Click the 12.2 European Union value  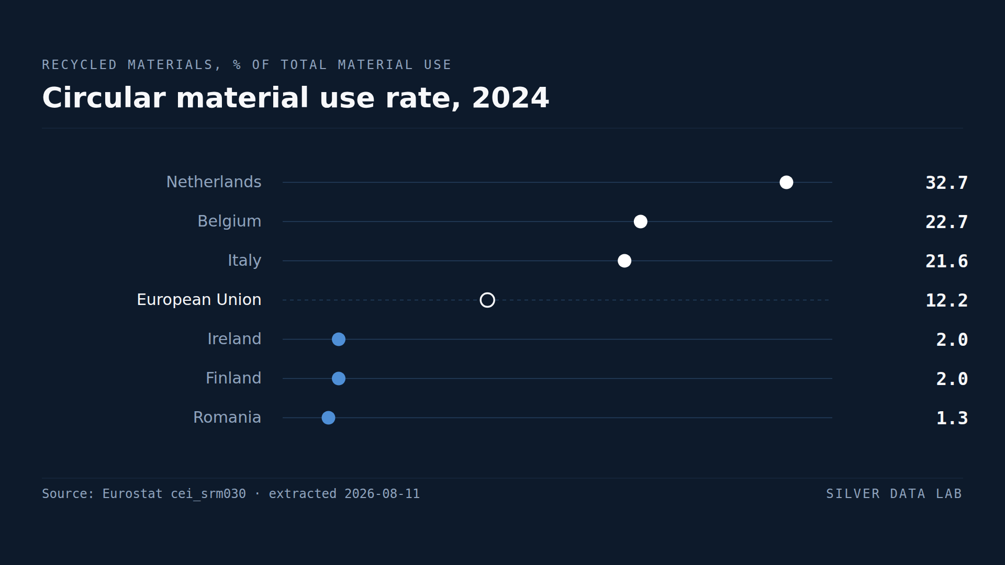946,300
